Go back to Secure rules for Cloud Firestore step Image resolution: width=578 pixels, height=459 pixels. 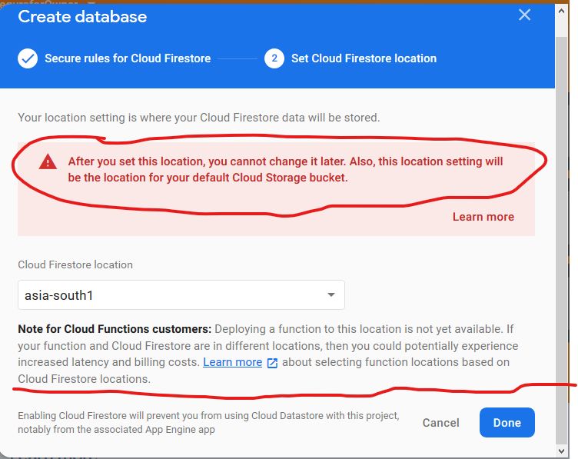pyautogui.click(x=127, y=58)
